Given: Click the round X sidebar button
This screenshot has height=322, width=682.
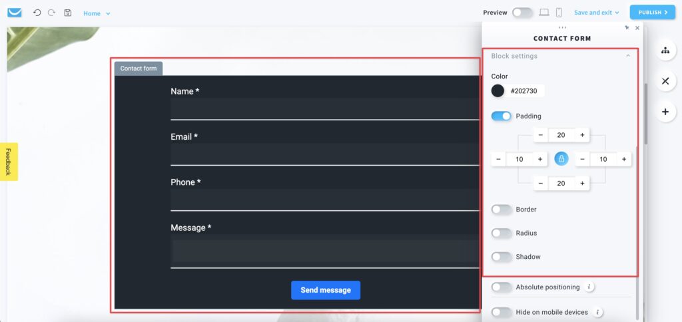Looking at the screenshot, I should (665, 80).
